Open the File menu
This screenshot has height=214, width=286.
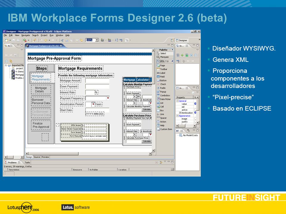[5, 35]
